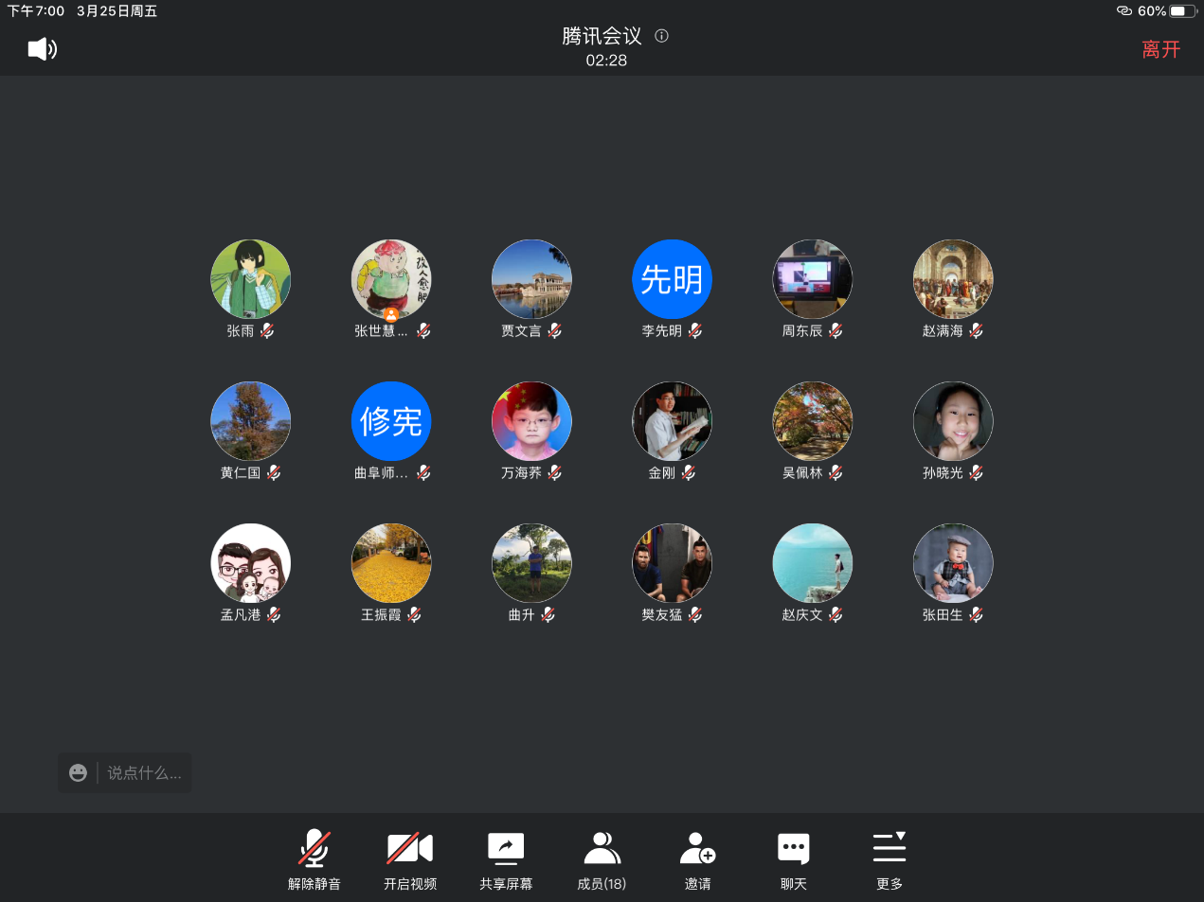Select 张田生's baby photo avatar
The image size is (1204, 902).
[x=953, y=563]
